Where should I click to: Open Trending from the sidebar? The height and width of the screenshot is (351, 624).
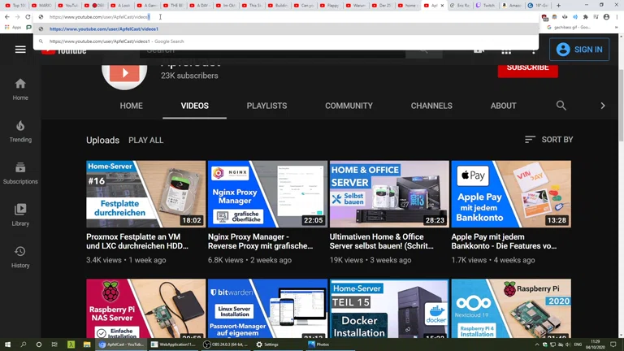tap(20, 132)
